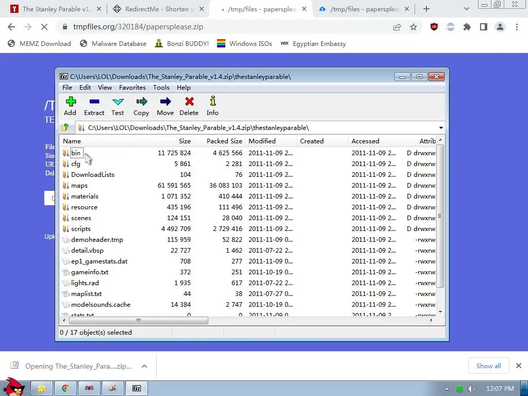Open the Edit menu in 7-Zip
This screenshot has width=528, height=396.
pos(85,88)
